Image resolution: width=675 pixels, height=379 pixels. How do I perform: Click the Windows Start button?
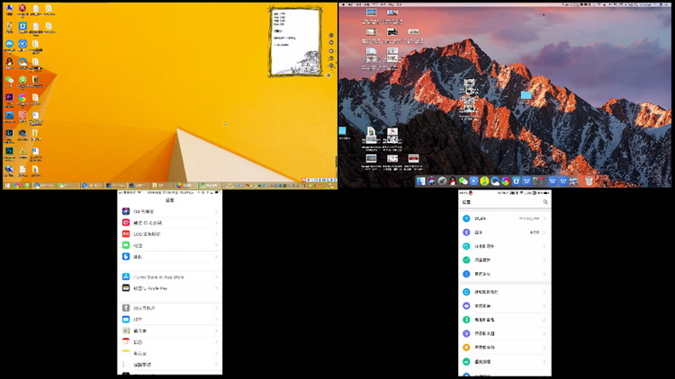click(7, 185)
